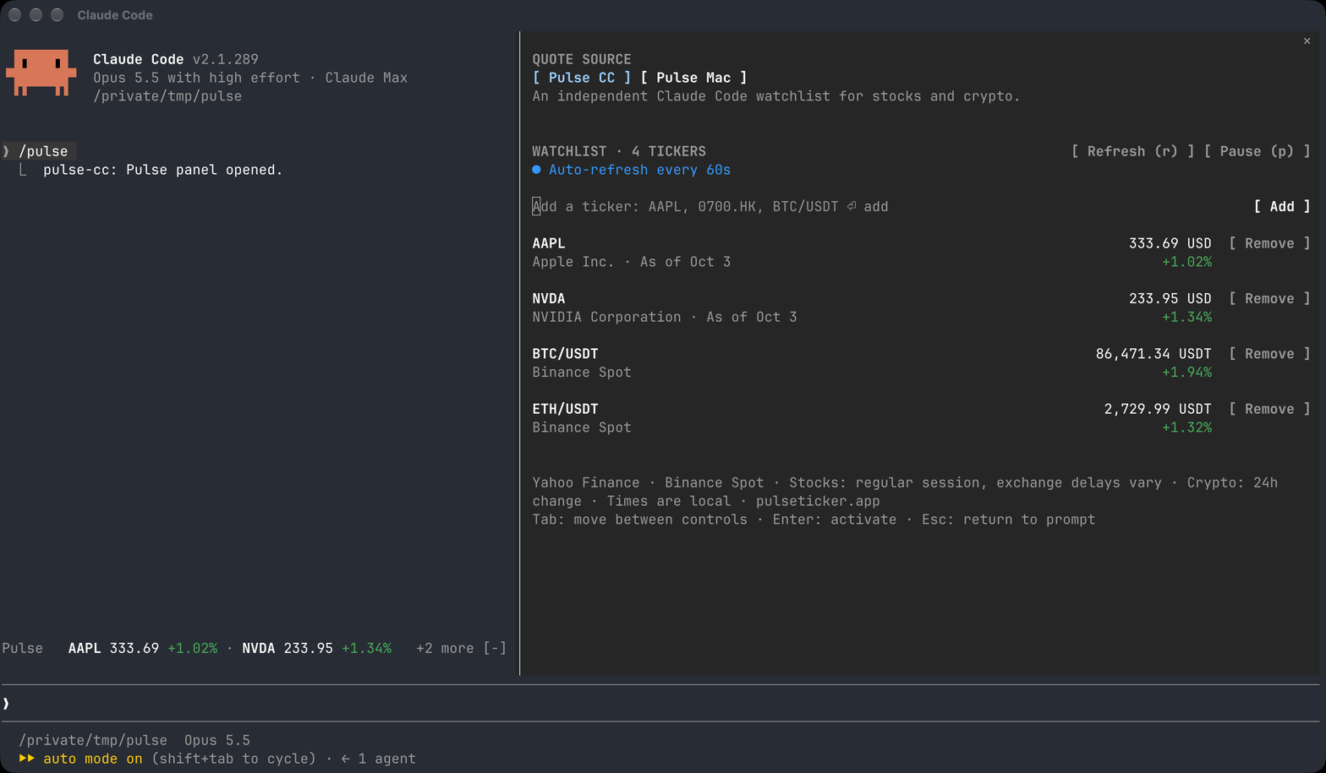The height and width of the screenshot is (773, 1326).
Task: Click 'auto mode on' status text
Action: click(93, 759)
